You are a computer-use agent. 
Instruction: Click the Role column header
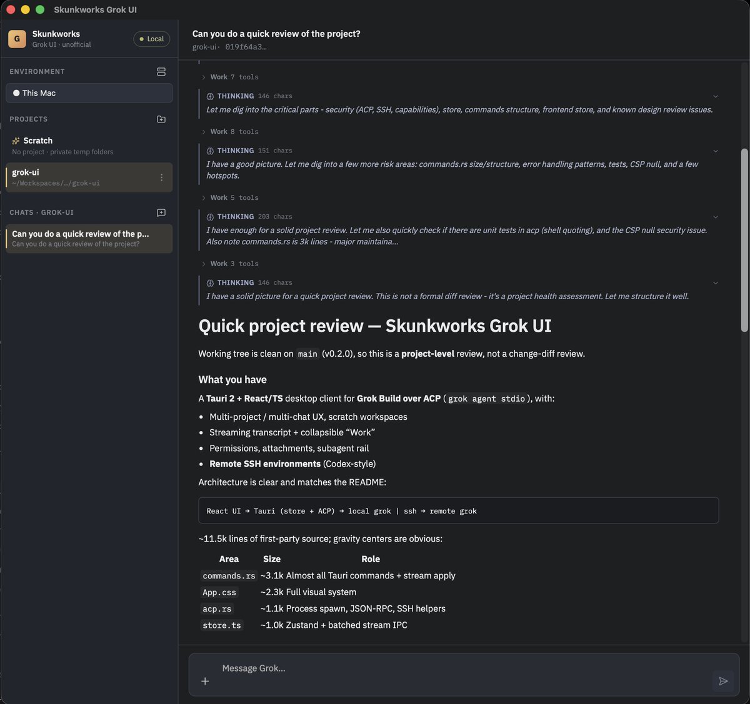pyautogui.click(x=371, y=559)
